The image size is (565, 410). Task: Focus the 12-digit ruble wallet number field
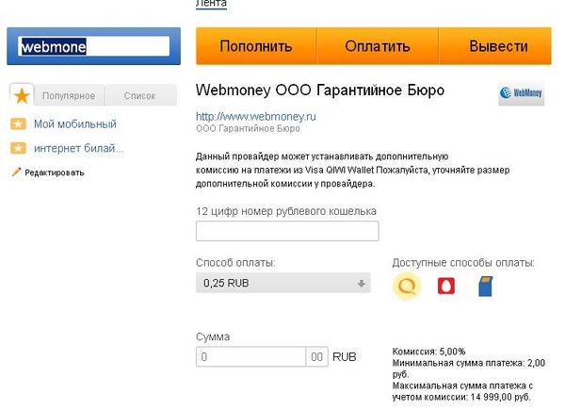(x=287, y=231)
